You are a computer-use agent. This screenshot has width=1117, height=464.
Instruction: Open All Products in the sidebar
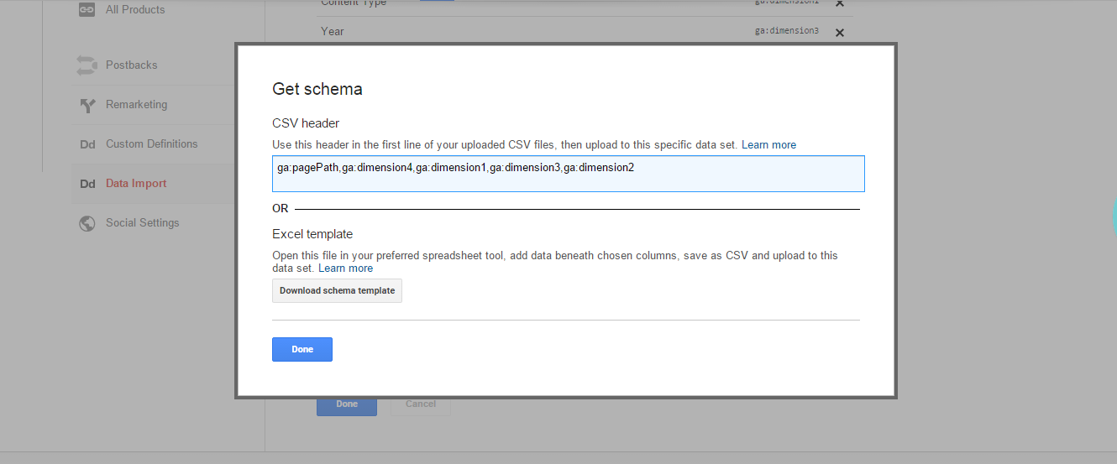[x=135, y=10]
